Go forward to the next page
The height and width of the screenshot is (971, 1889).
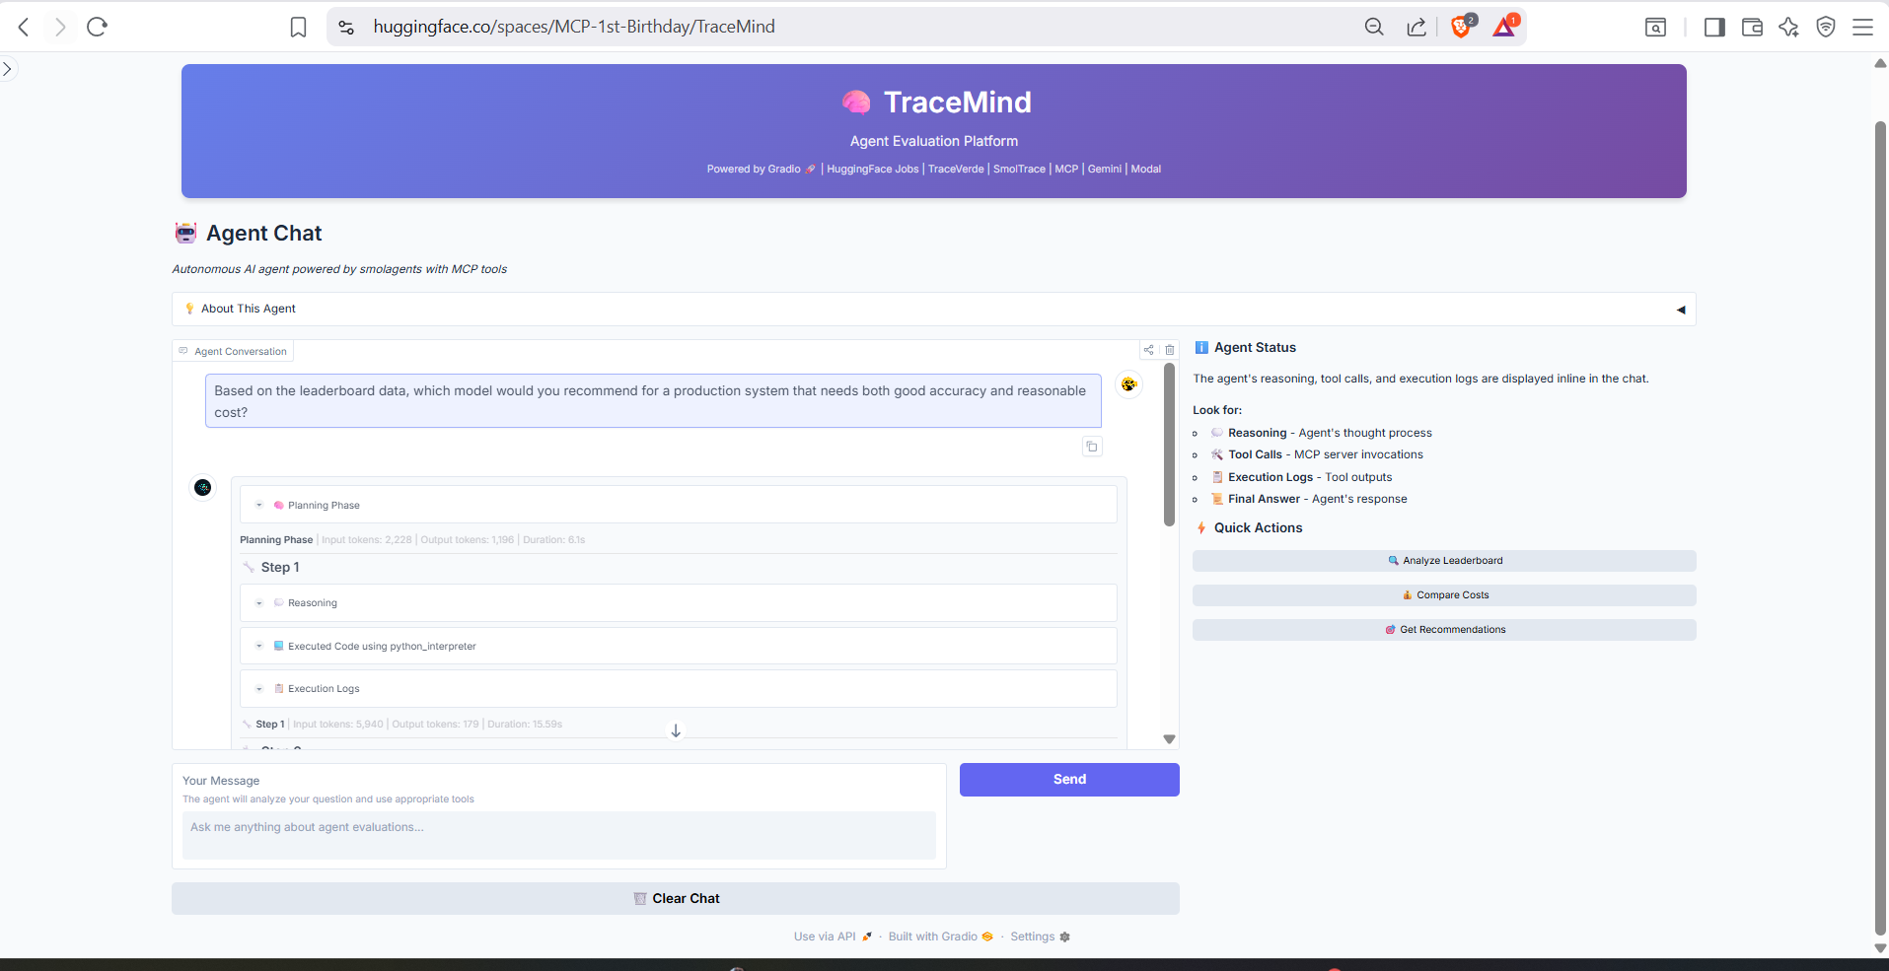pos(60,27)
